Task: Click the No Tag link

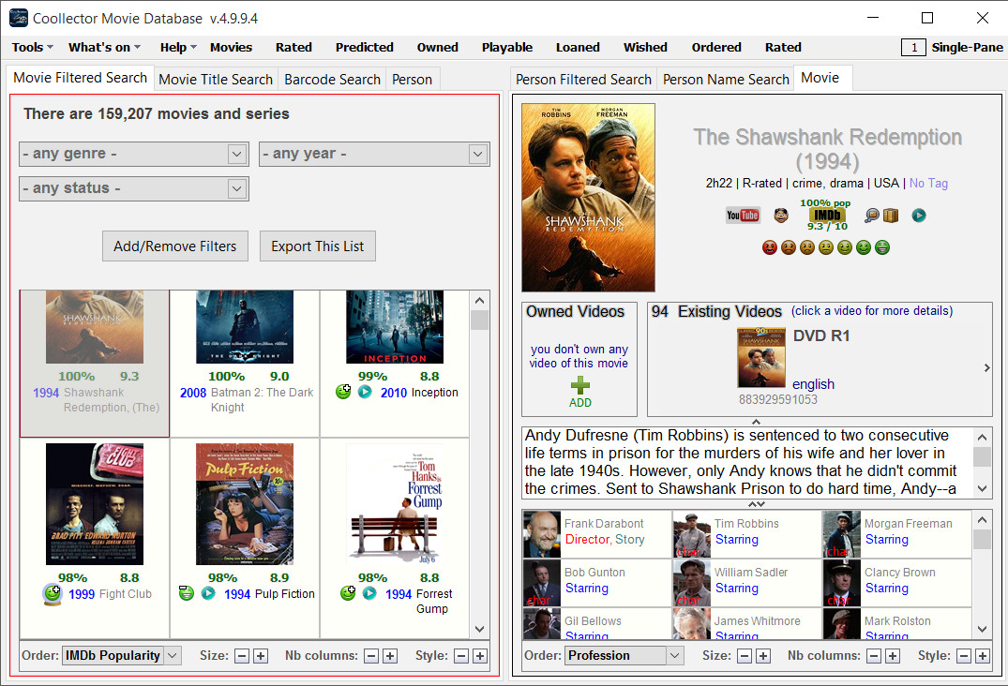Action: 928,183
